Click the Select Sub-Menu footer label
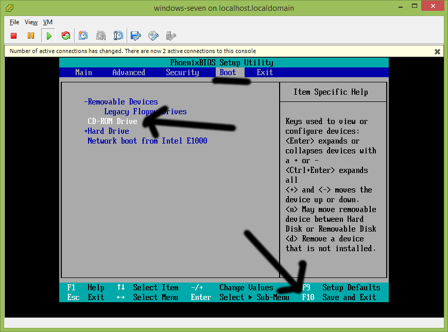The image size is (448, 332). [254, 298]
